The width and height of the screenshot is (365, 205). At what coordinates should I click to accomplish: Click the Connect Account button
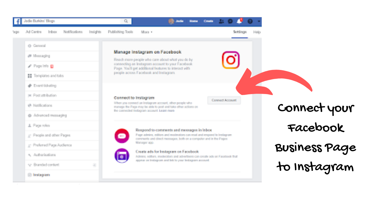coord(224,100)
